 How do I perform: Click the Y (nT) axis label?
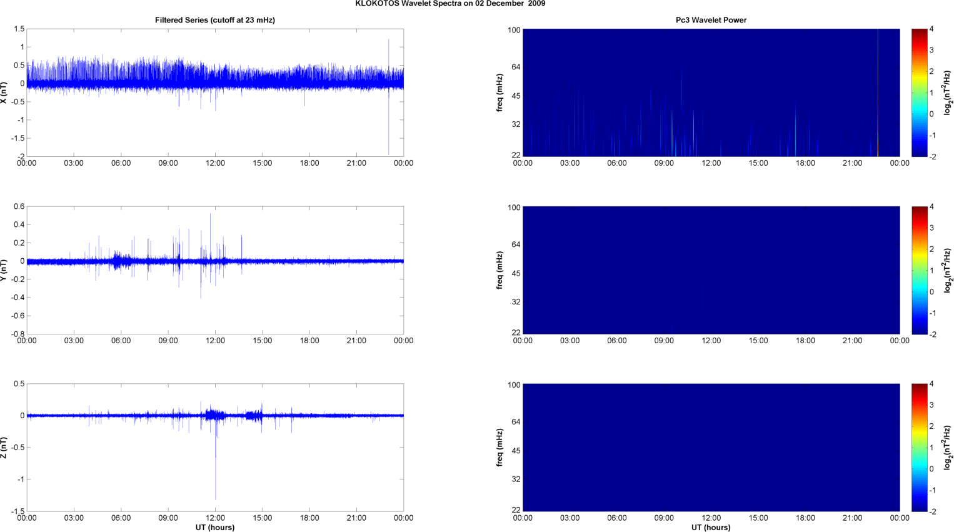(x=4, y=270)
